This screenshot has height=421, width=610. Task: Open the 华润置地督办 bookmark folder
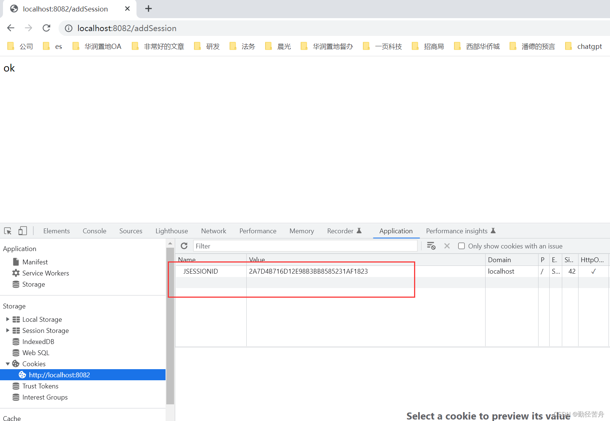[327, 46]
